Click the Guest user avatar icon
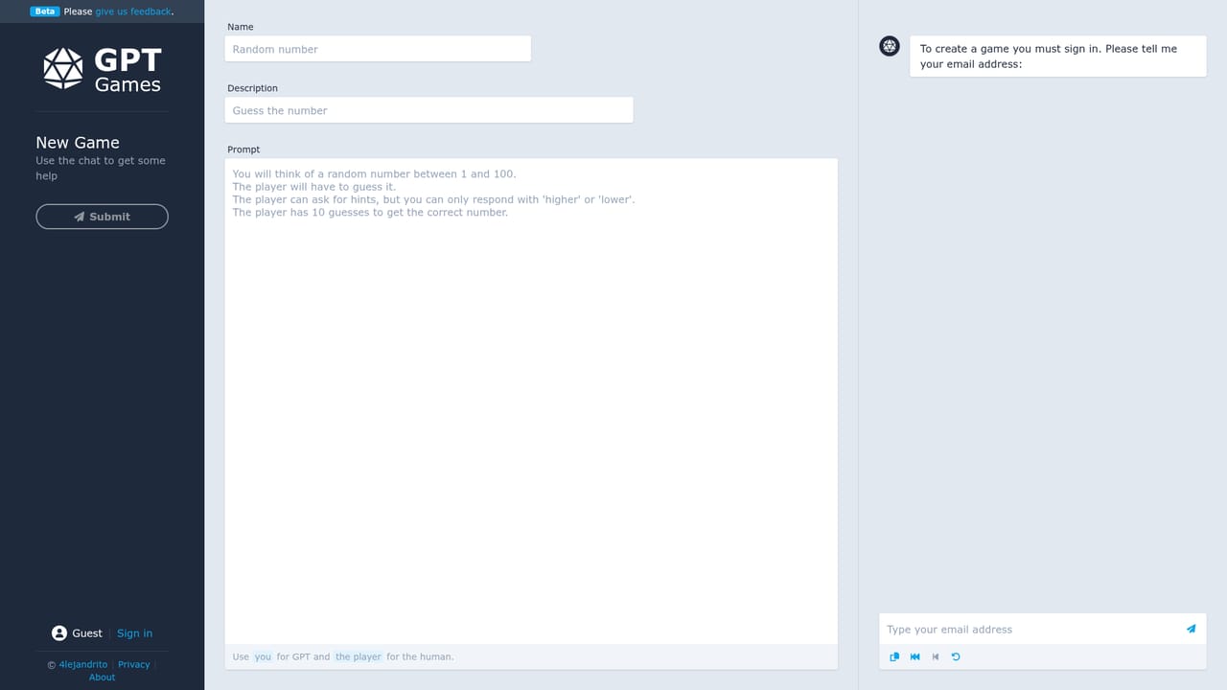The image size is (1227, 690). pyautogui.click(x=59, y=633)
